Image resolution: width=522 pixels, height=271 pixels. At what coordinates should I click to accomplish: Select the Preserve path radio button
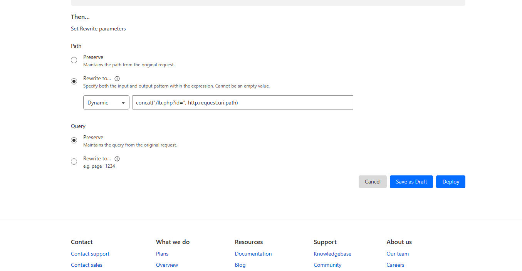click(74, 60)
